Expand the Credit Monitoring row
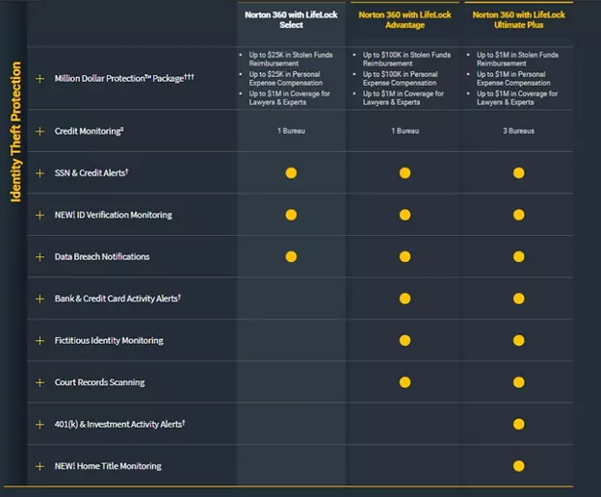The image size is (601, 497). (x=39, y=131)
